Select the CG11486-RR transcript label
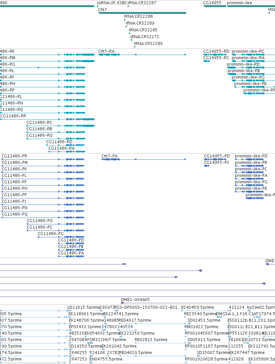Viewport: 275px width, 364px height. click(13, 116)
